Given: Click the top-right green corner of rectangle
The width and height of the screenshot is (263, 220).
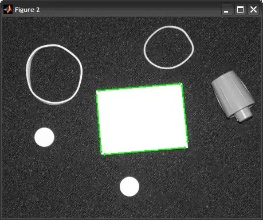Looking at the screenshot, I should (180, 84).
